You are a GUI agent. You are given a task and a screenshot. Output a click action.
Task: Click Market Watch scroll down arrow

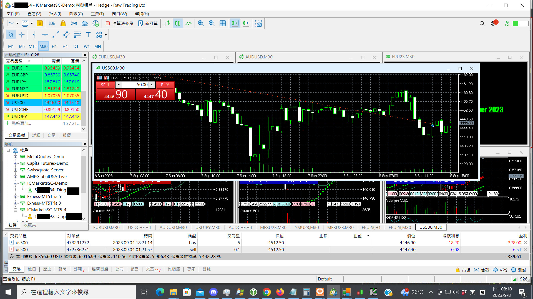(x=84, y=129)
